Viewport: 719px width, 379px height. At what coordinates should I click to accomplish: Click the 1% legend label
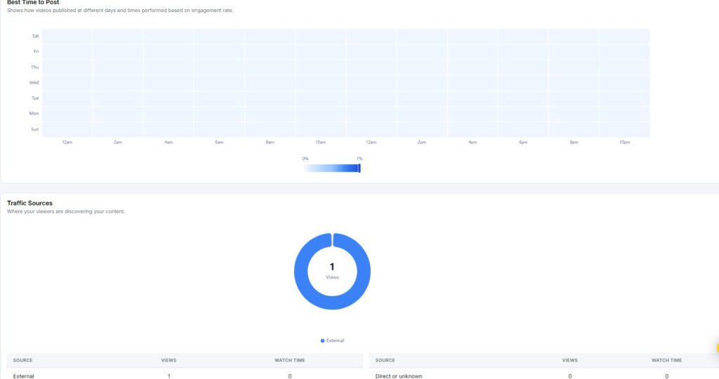click(x=359, y=159)
